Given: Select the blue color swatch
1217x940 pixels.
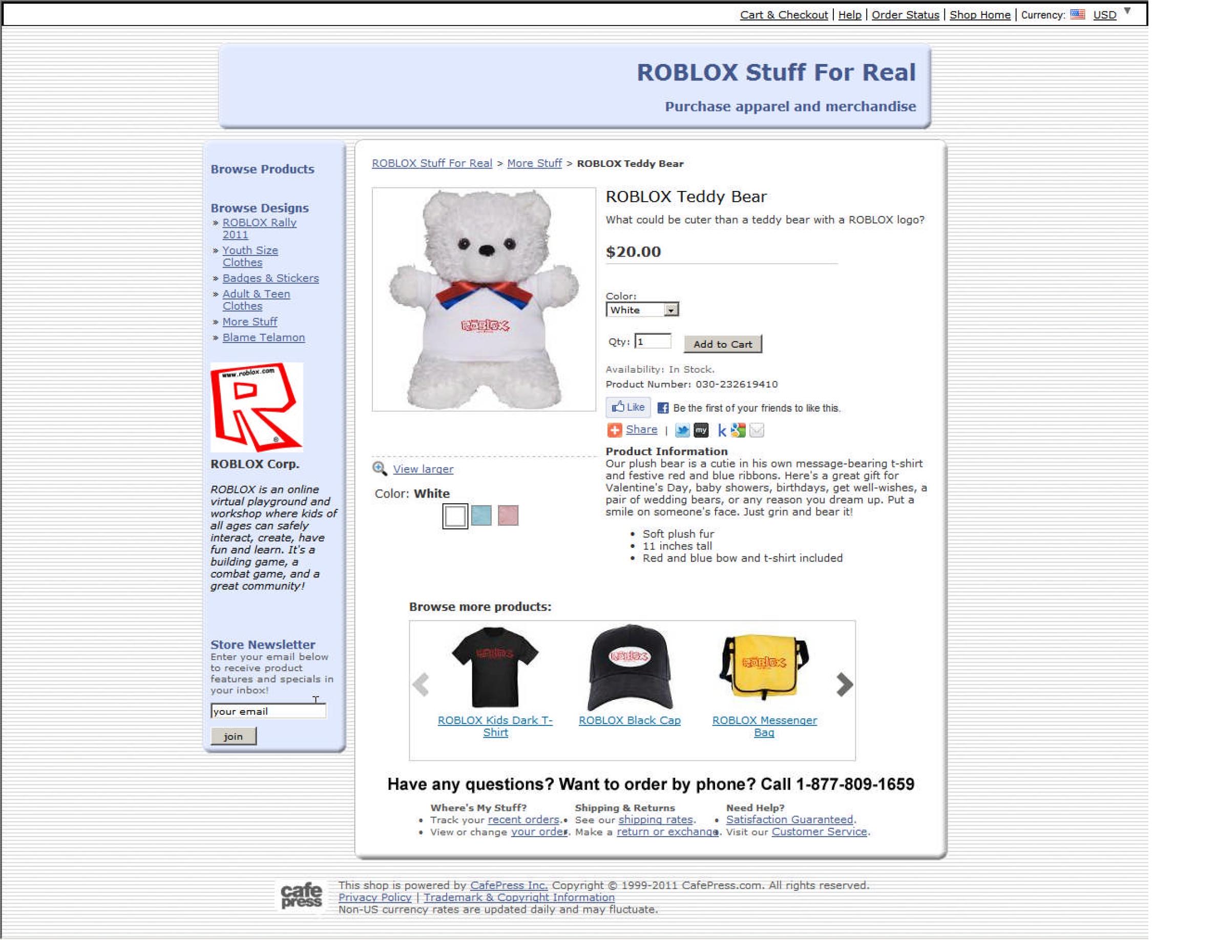Looking at the screenshot, I should (x=481, y=516).
